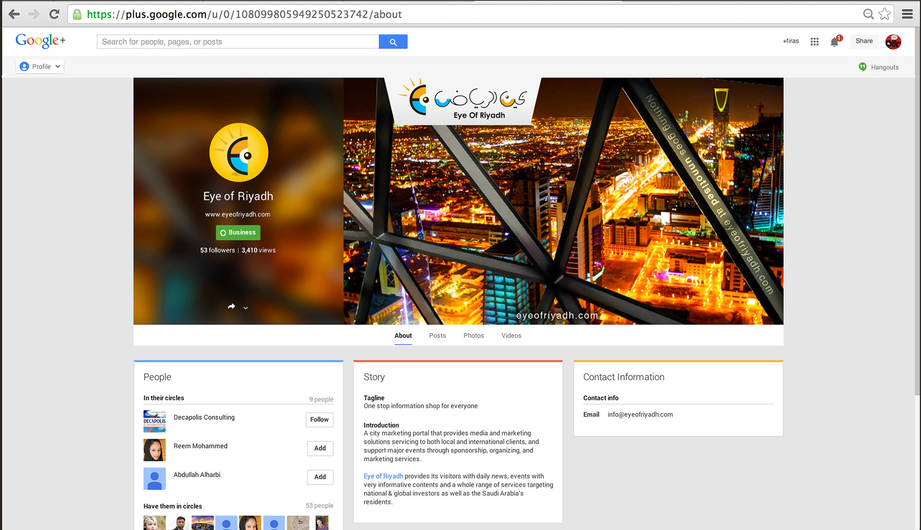Switch to the Videos tab
Screen dimensions: 921x530
coord(511,335)
